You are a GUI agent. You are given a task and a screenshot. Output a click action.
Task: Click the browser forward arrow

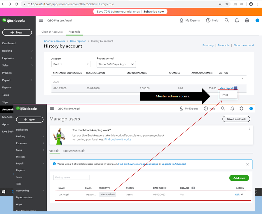pos(10,4)
